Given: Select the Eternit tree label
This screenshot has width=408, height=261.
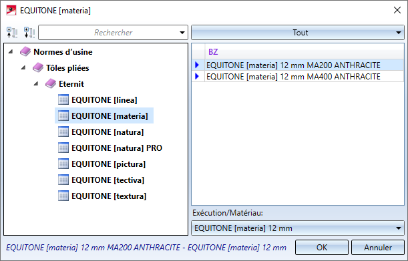Looking at the screenshot, I should click(x=71, y=84).
